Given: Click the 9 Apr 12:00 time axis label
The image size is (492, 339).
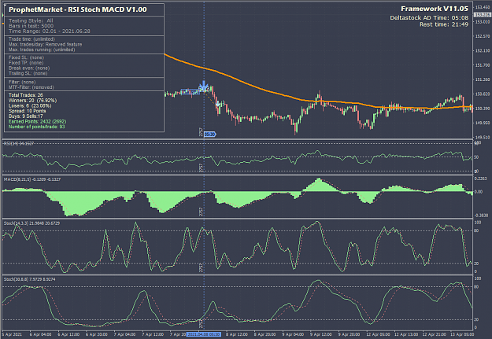Looking at the screenshot, I should click(321, 334).
